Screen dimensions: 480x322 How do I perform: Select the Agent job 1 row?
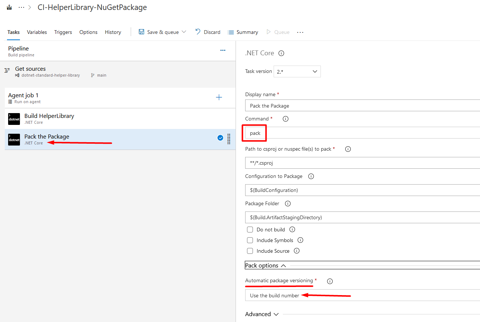pyautogui.click(x=120, y=98)
